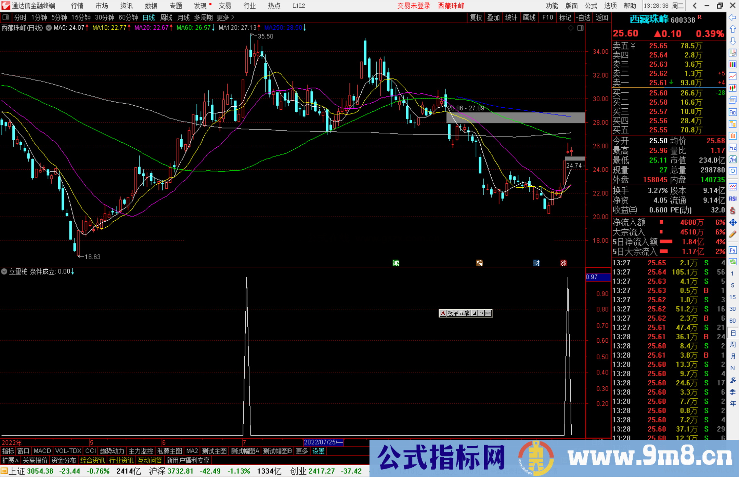Image resolution: width=739 pixels, height=477 pixels.
Task: Open the 更多 dropdown in indicator tab bar
Action: [301, 451]
